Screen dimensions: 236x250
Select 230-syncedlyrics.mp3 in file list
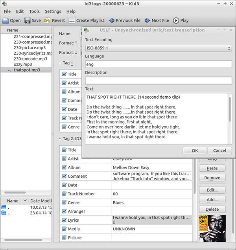(x=33, y=53)
